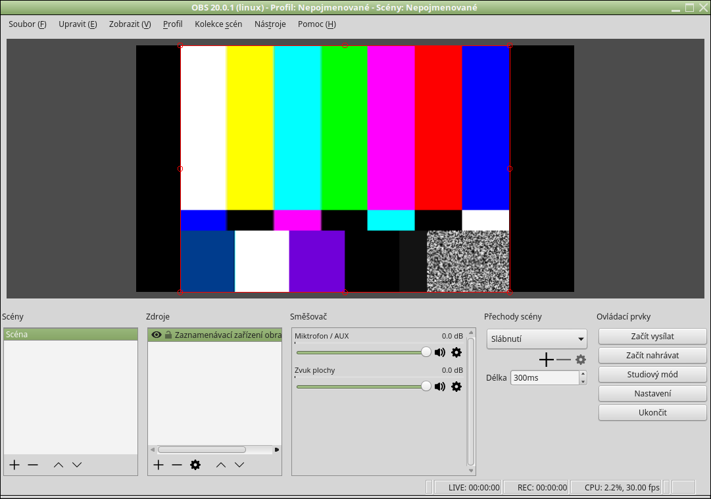Open the Profil menu
This screenshot has width=711, height=499.
pos(173,24)
